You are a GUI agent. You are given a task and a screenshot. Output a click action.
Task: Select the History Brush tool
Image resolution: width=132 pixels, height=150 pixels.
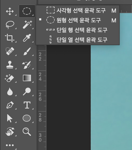click(x=27, y=65)
